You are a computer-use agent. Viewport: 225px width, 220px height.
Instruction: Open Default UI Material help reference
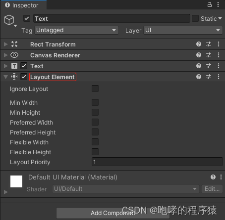213,177
